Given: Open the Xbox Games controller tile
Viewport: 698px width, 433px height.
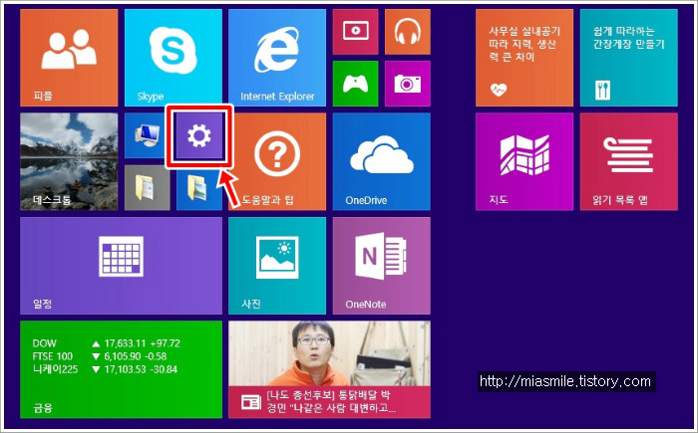Looking at the screenshot, I should (355, 84).
